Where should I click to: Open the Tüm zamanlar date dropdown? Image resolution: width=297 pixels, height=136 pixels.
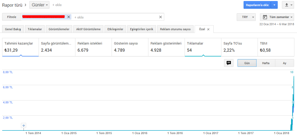[x=277, y=17]
